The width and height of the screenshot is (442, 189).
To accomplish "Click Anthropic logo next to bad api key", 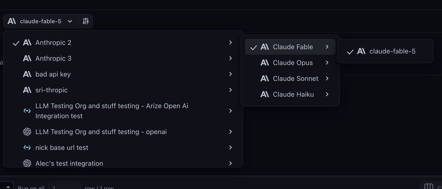I will tap(27, 74).
